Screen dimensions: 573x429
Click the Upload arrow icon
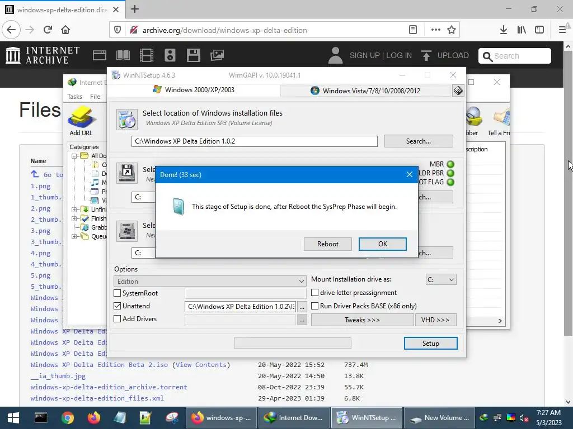426,55
